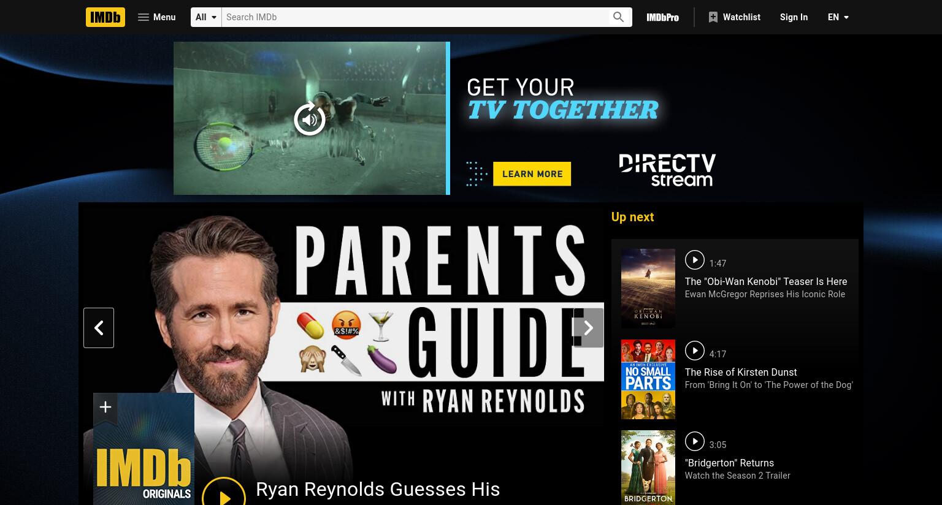Open the Menu hamburger button
The height and width of the screenshot is (505, 942).
(157, 17)
